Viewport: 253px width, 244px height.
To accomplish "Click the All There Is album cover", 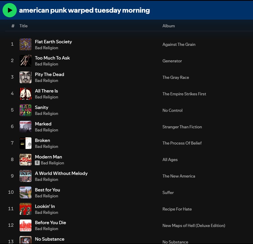I will pos(26,94).
